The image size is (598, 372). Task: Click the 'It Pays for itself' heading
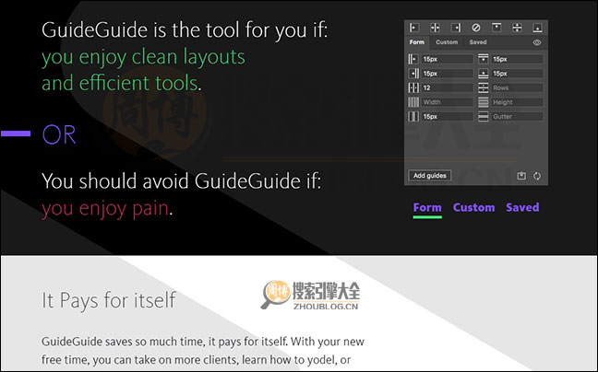coord(109,301)
